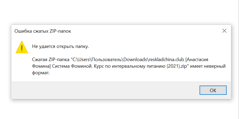Click the OK button
Screen dimensions: 239x119
click(x=213, y=90)
